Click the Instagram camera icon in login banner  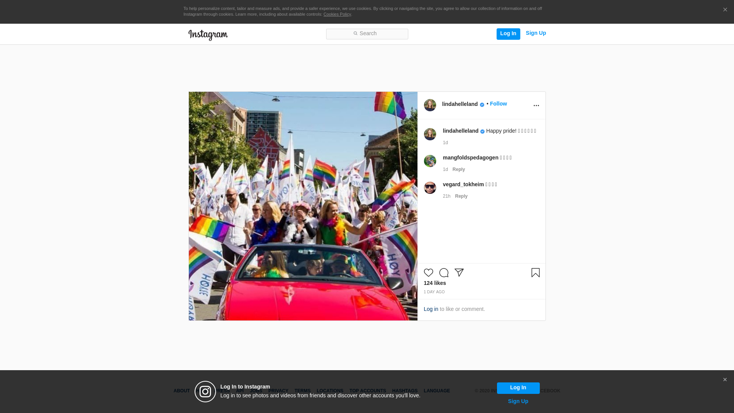tap(205, 392)
